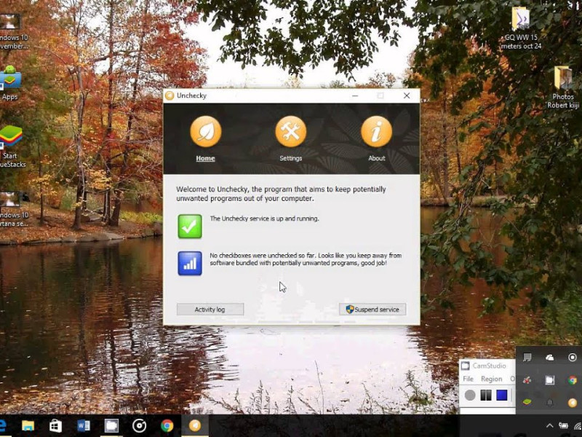Click the About label in Unchecky
Screen dimensions: 582x437
pyautogui.click(x=376, y=158)
